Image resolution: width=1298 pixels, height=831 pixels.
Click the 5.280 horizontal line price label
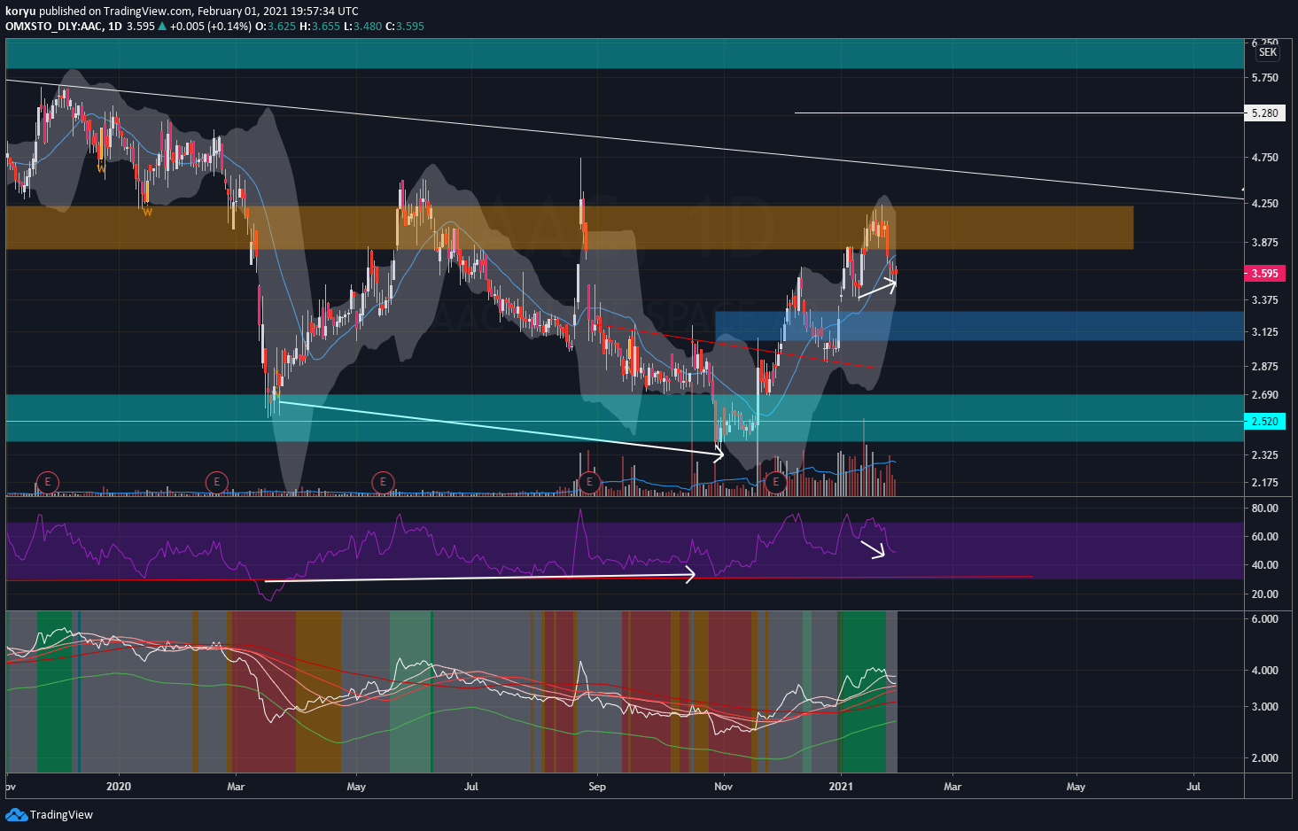point(1264,113)
